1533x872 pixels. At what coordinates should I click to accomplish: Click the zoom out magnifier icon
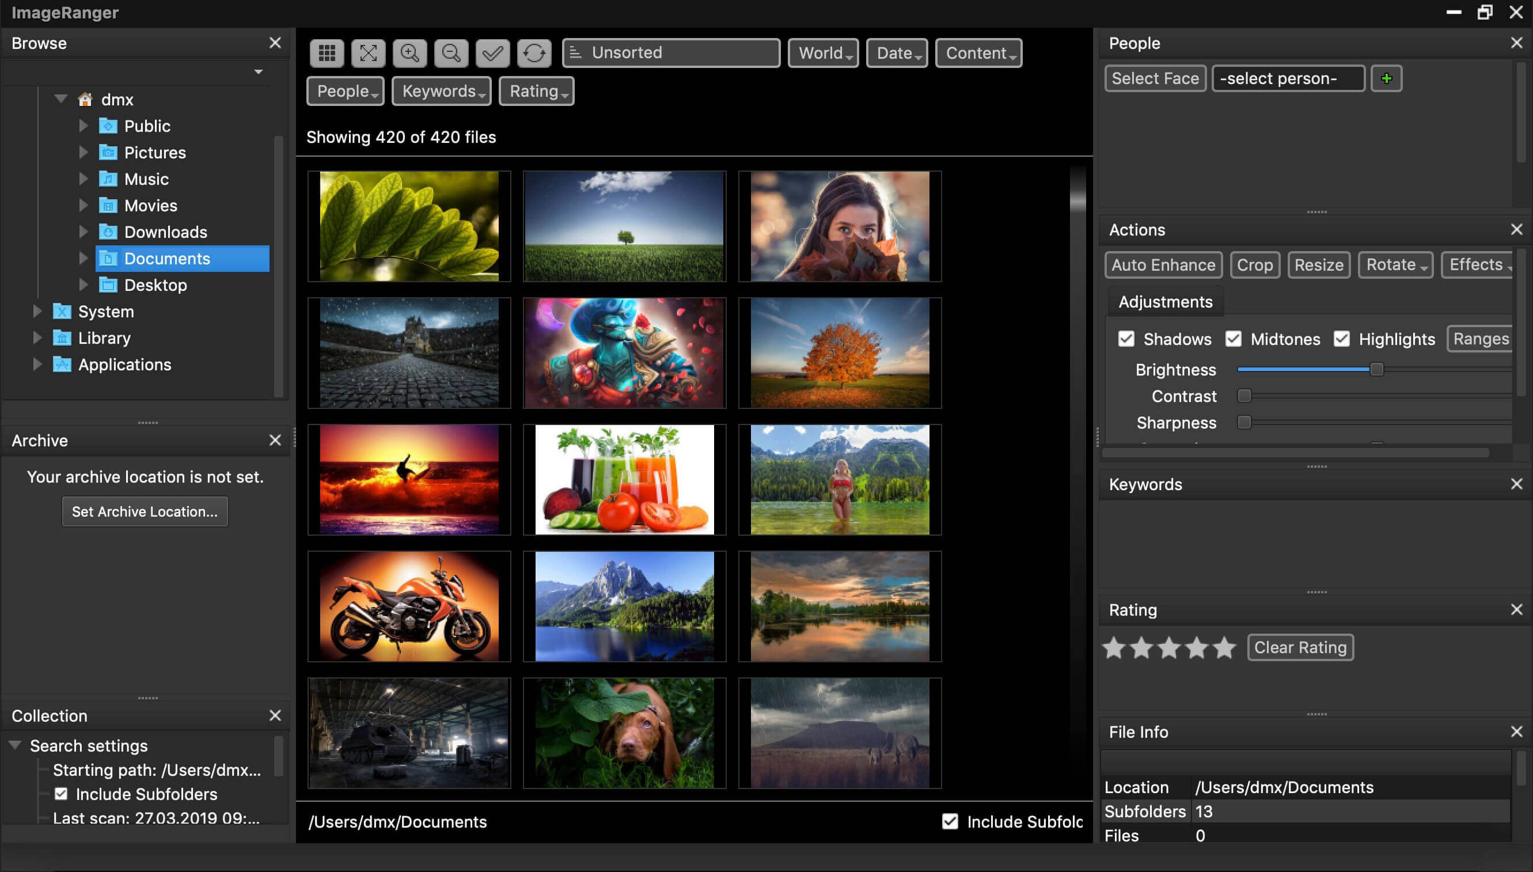450,52
